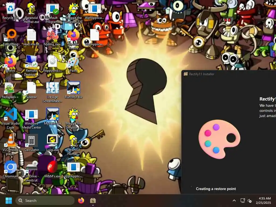Click the 'Creating a restore point' status text
This screenshot has height=207, width=276.
pyautogui.click(x=216, y=189)
